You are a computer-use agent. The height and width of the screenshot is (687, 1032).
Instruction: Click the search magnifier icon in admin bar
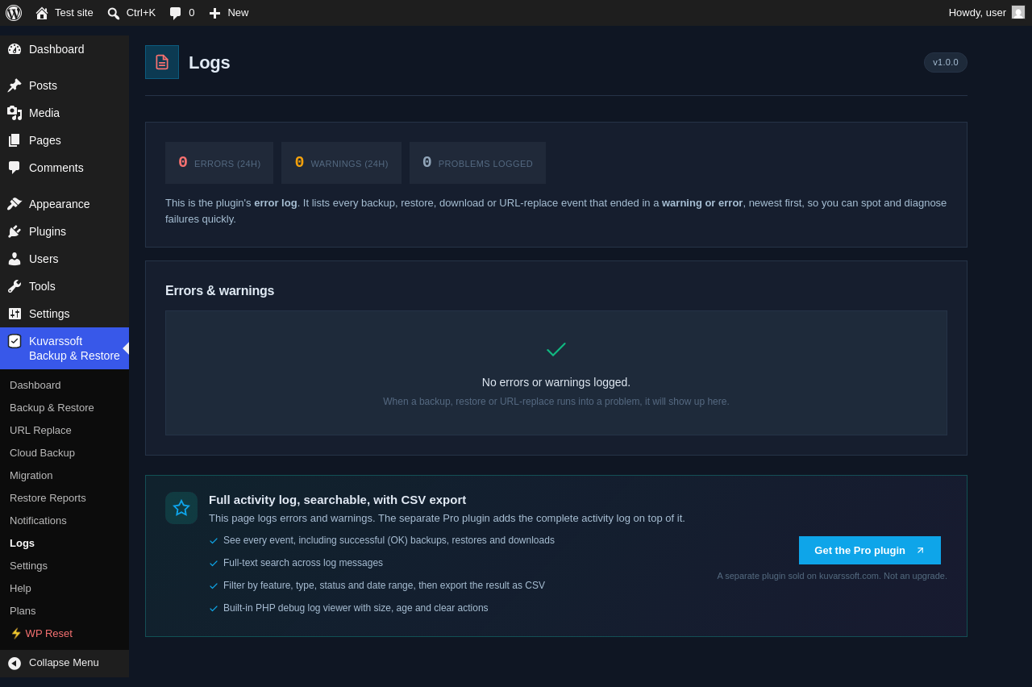click(x=114, y=13)
